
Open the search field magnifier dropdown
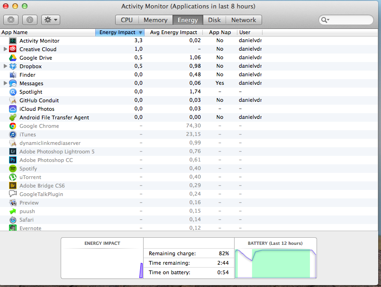[325, 20]
